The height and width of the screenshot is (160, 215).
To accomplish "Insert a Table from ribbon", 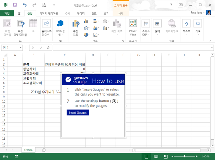I will 33,26.
